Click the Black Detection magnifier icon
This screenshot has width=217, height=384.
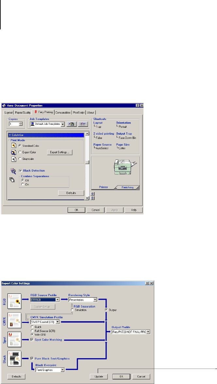pos(13,171)
